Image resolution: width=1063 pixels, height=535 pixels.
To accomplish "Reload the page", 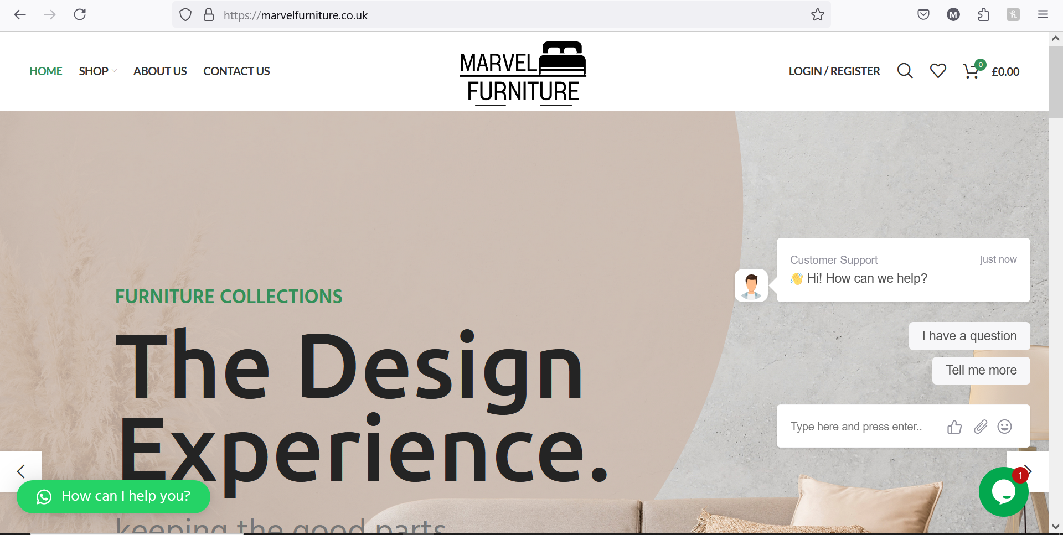I will 80,14.
